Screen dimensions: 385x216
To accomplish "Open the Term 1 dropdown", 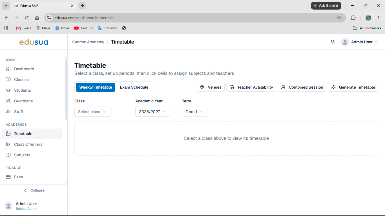I will 195,112.
